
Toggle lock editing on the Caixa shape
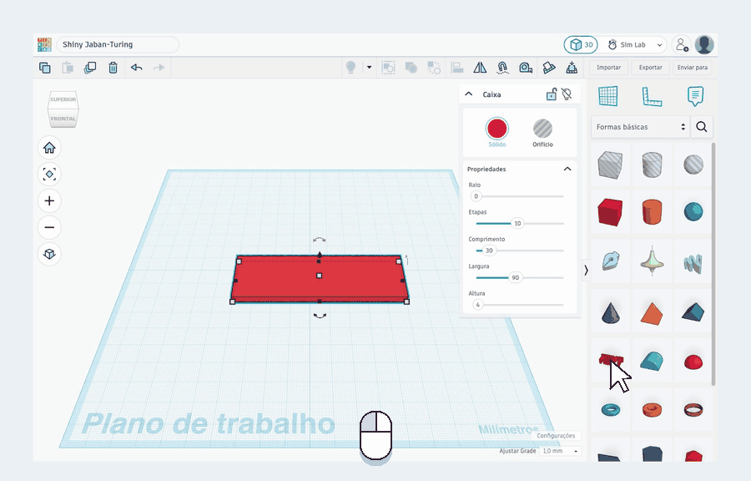coord(552,94)
